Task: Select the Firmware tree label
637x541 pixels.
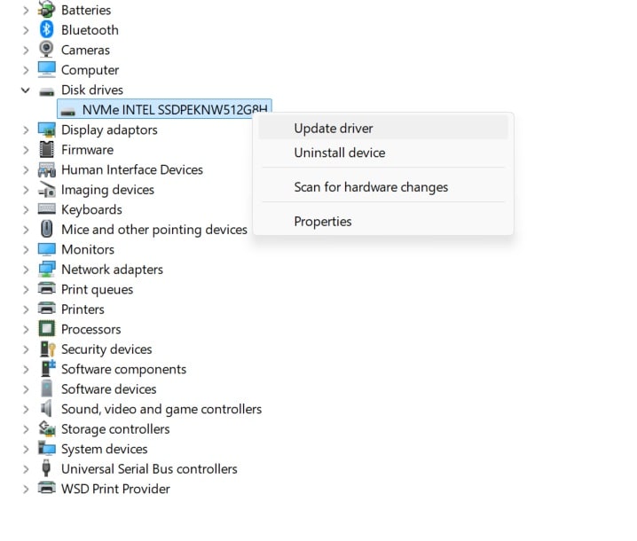Action: [87, 150]
